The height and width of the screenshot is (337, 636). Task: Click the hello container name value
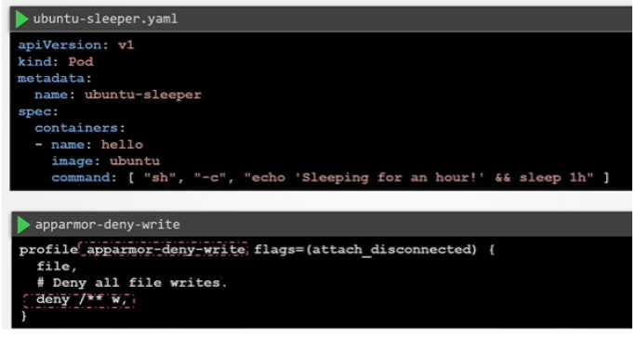point(122,145)
